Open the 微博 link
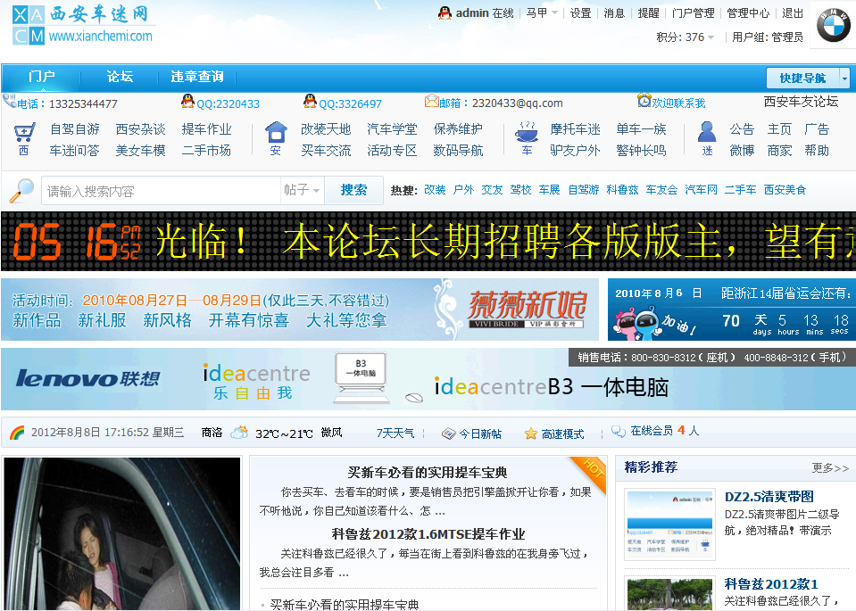 [742, 151]
